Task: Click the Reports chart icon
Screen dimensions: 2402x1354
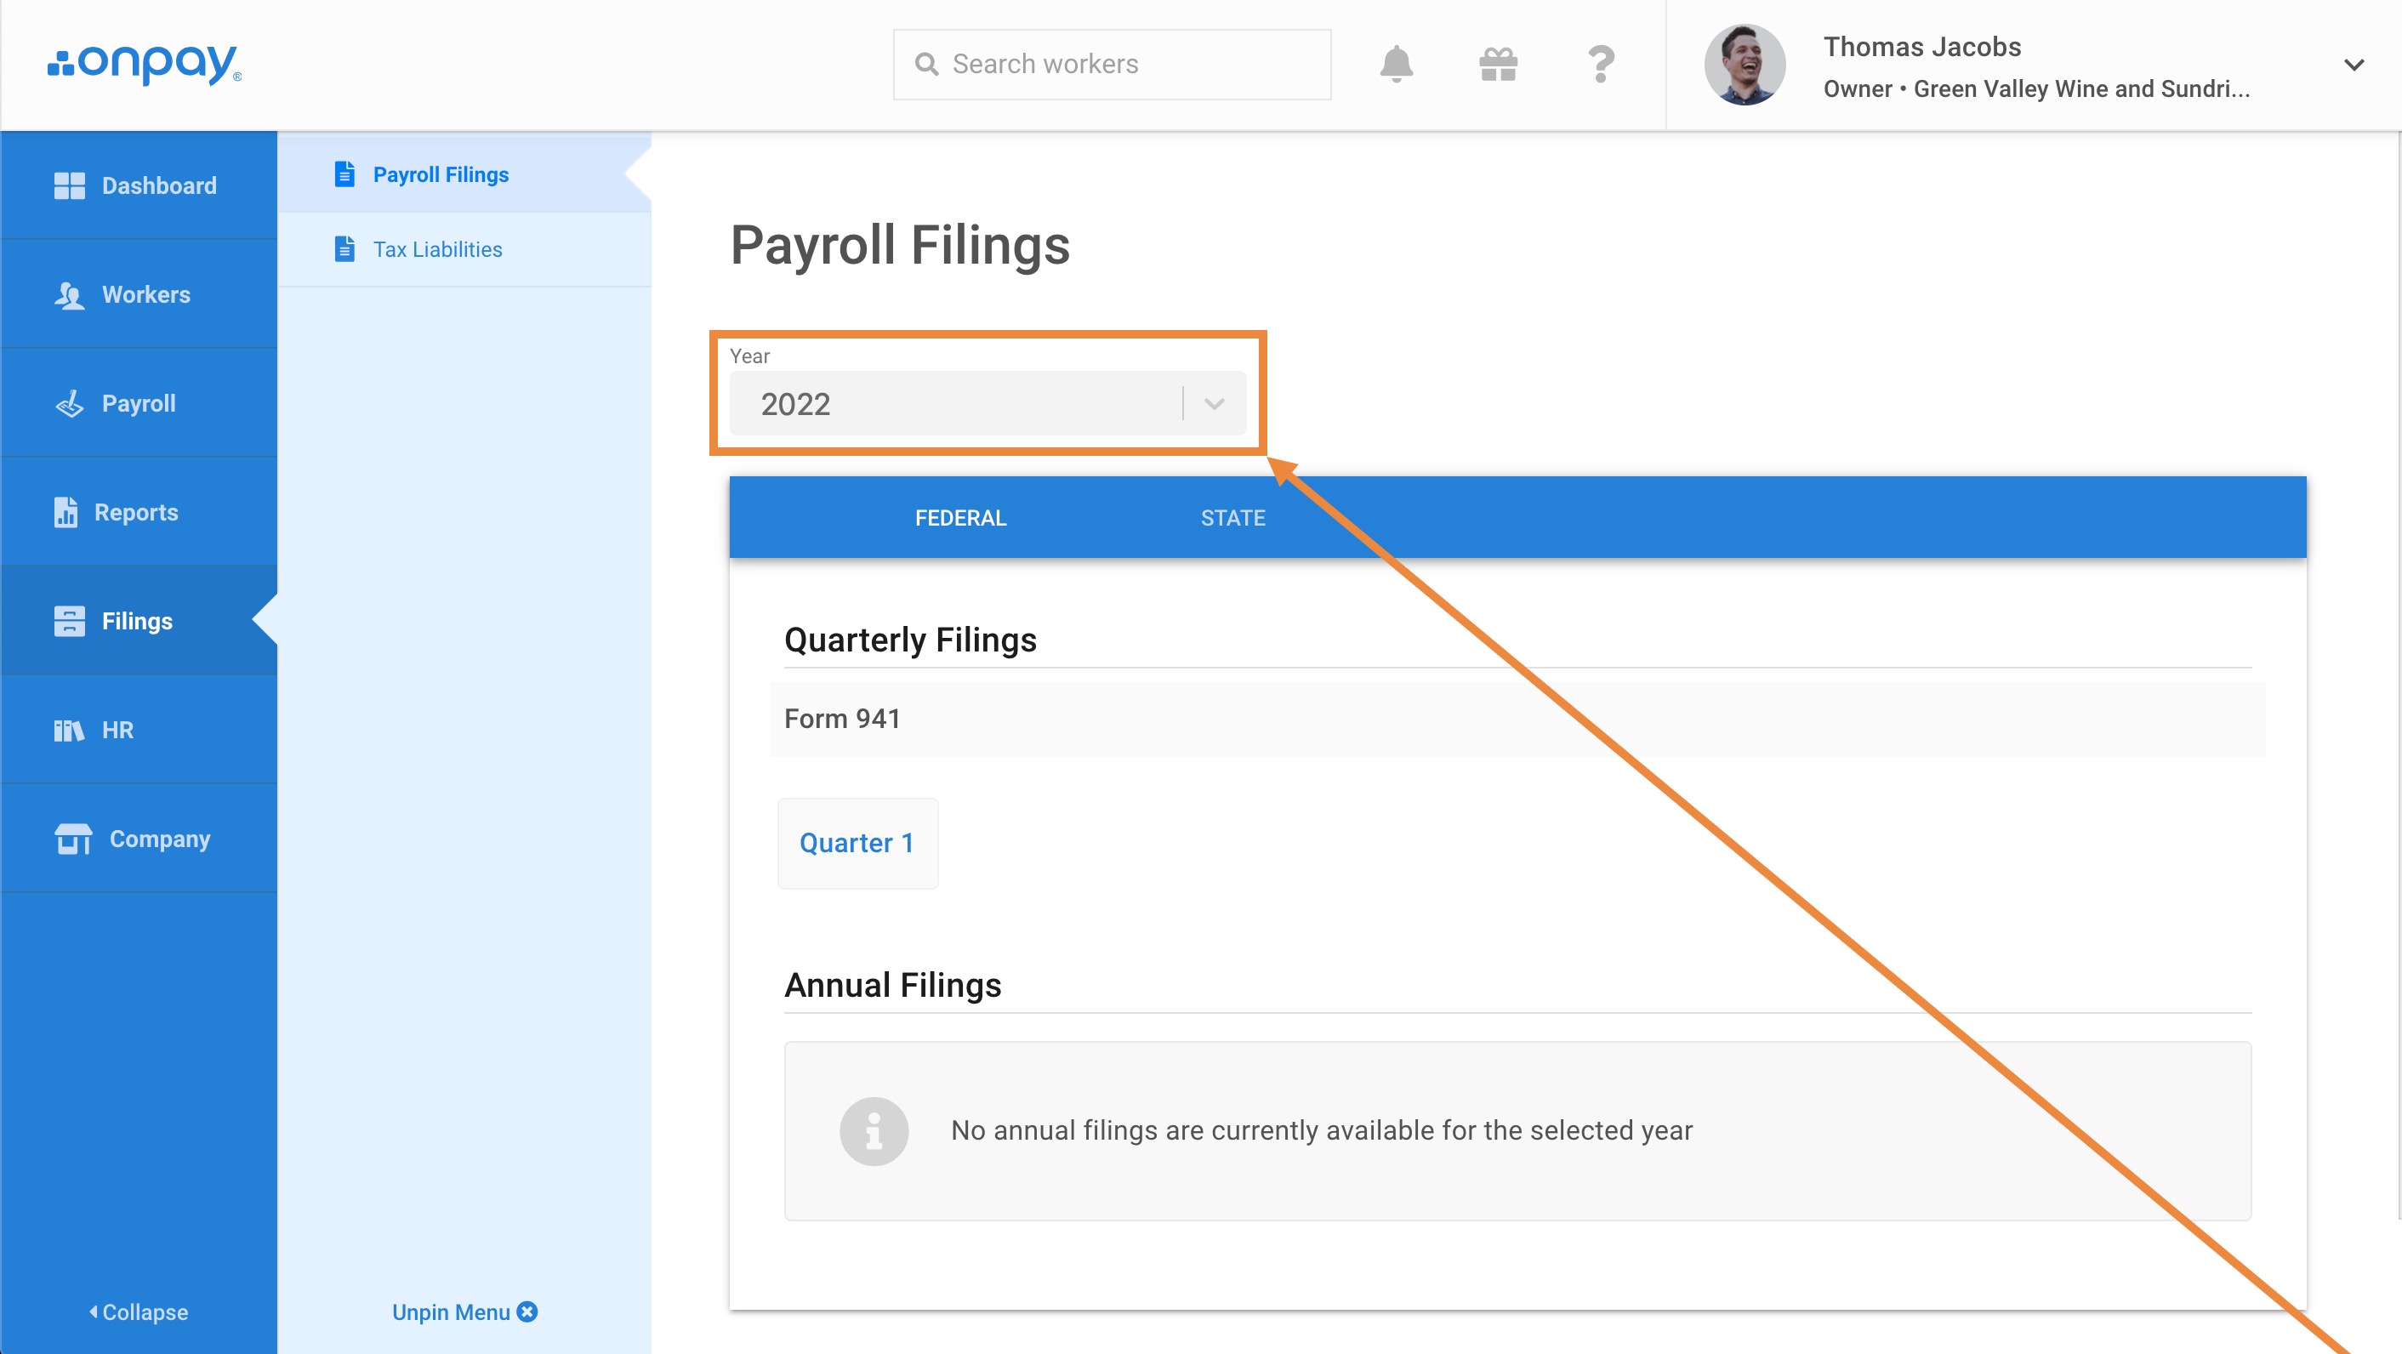Action: tap(65, 512)
